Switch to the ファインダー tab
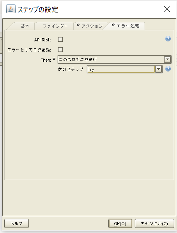177x233 pixels. 55,26
